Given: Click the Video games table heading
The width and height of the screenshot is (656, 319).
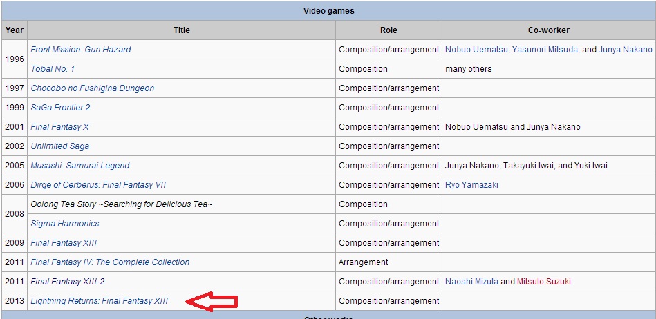Looking at the screenshot, I should (x=328, y=11).
